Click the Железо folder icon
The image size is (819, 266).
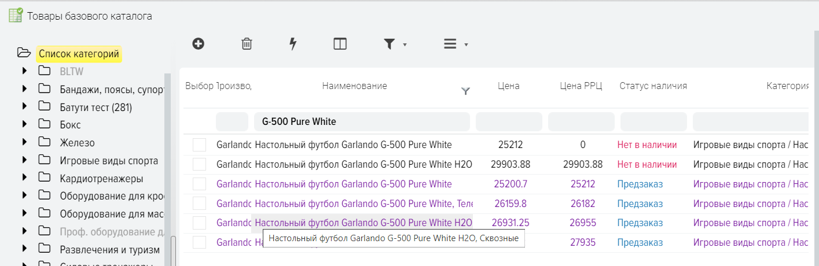pos(45,142)
